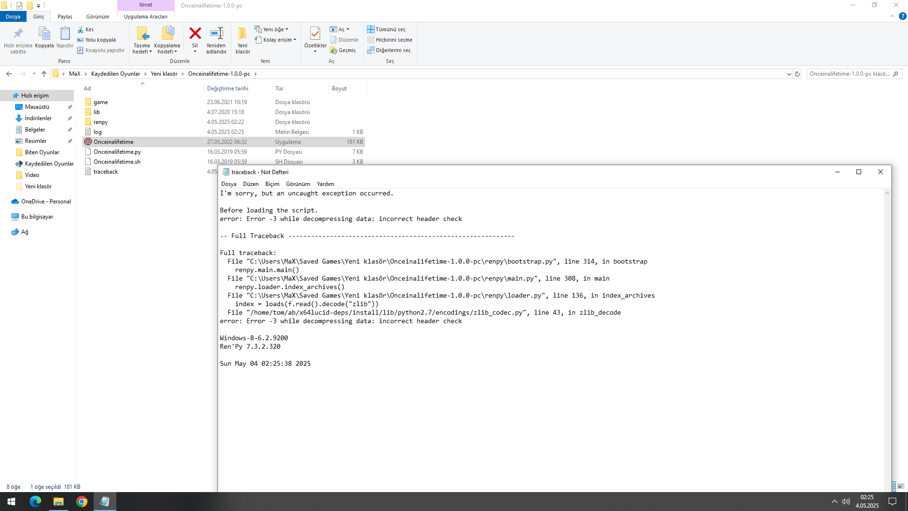Expand the address bar history dropdown

pyautogui.click(x=789, y=74)
